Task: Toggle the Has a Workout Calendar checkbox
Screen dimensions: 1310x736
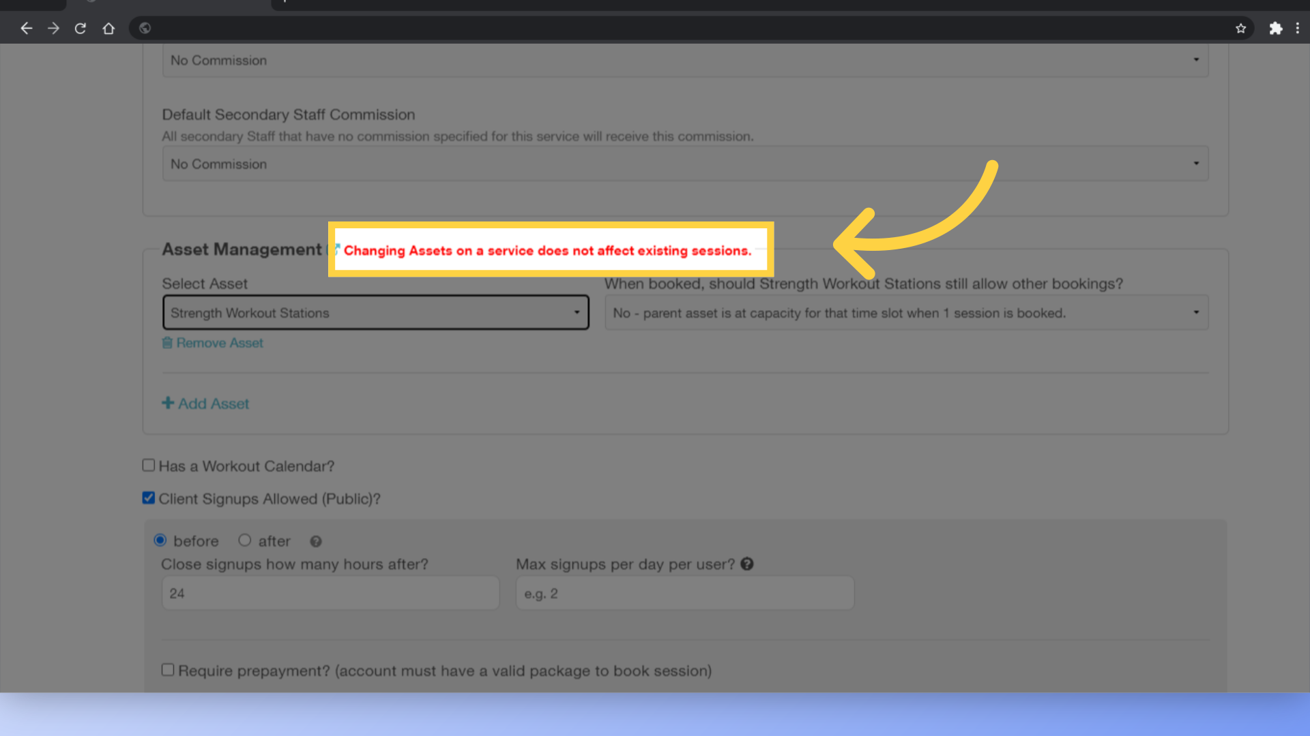Action: coord(149,465)
